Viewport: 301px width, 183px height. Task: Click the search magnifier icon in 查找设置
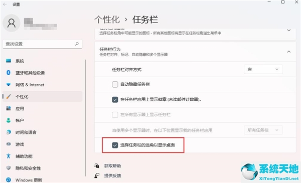coord(77,44)
